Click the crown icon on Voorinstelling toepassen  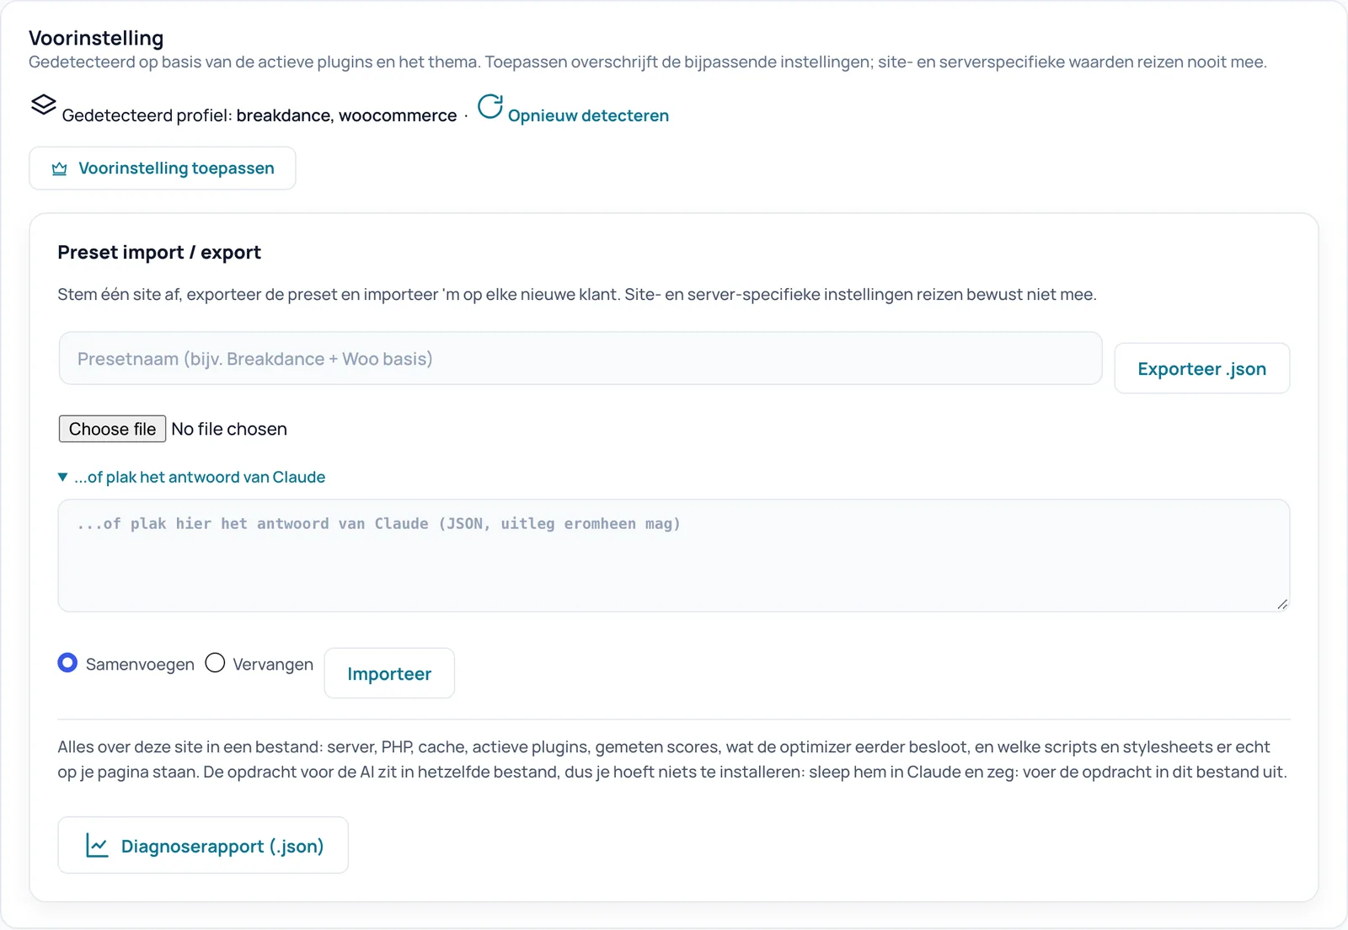point(59,168)
